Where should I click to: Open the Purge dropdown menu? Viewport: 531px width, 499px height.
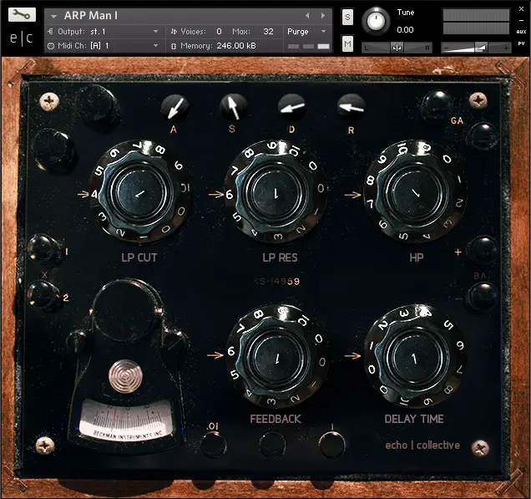pos(306,32)
